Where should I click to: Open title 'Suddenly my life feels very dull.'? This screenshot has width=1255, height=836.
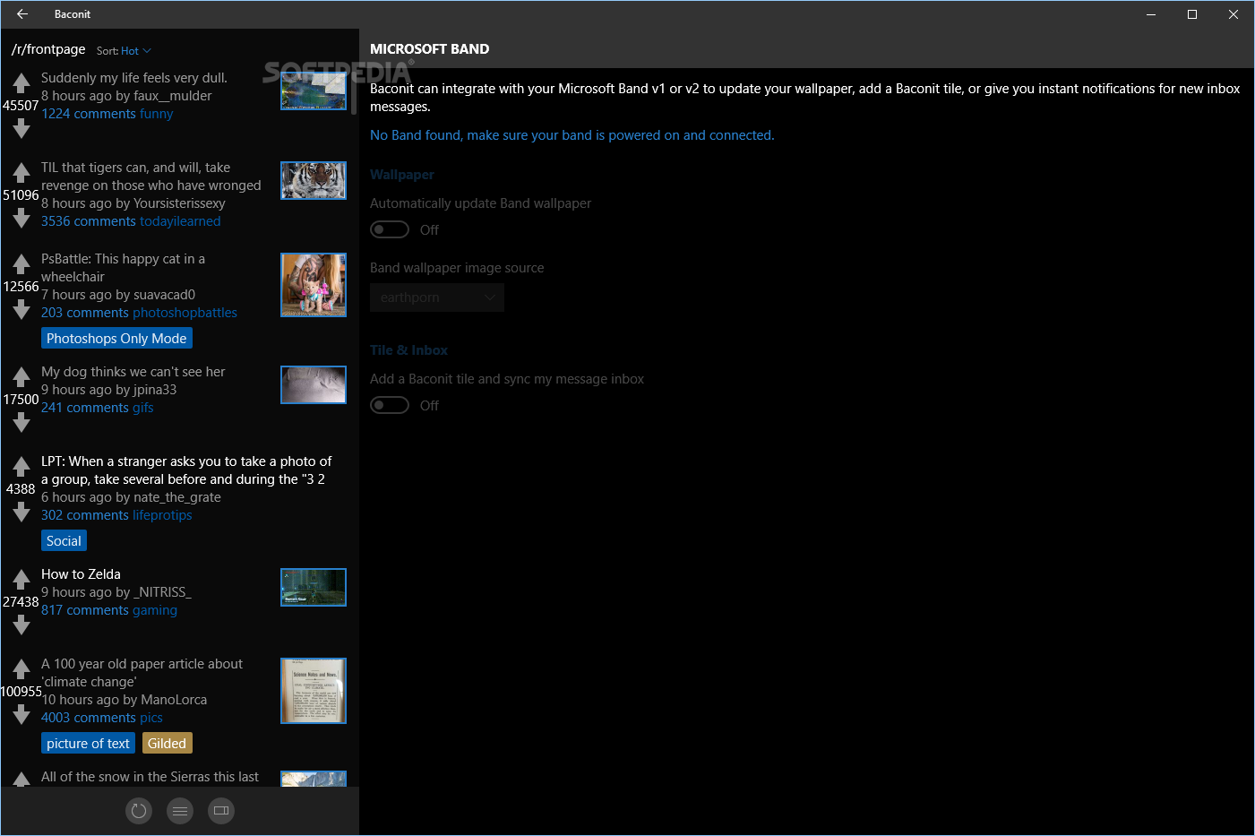(134, 78)
